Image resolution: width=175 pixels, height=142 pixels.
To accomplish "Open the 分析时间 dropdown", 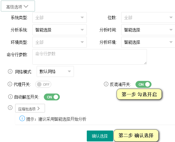I will click(x=148, y=30).
